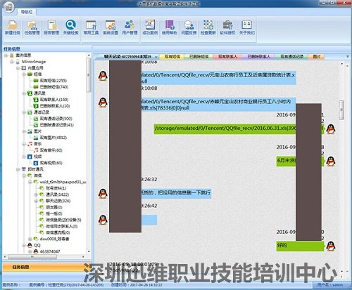Open the tab list dropdown arrow
The image size is (352, 290).
pyautogui.click(x=348, y=57)
